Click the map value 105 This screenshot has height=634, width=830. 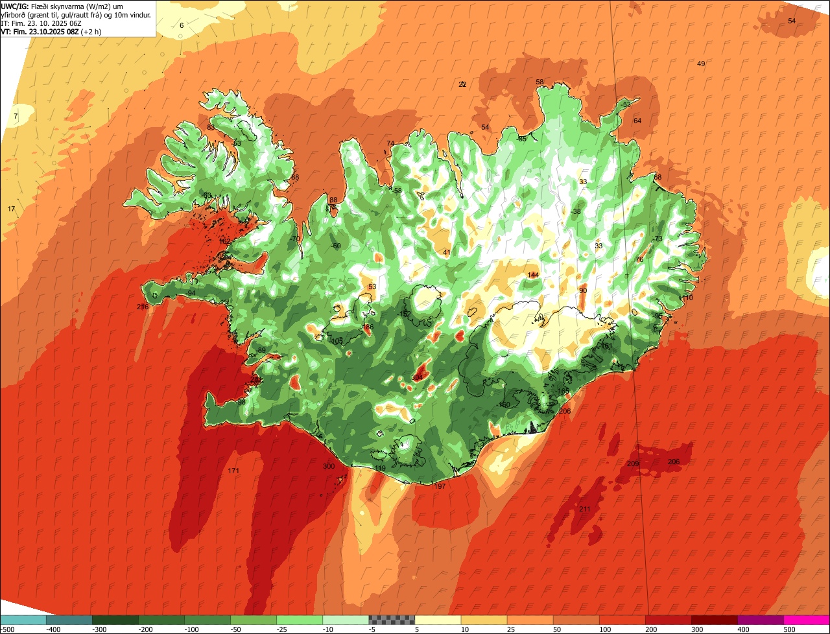click(337, 340)
